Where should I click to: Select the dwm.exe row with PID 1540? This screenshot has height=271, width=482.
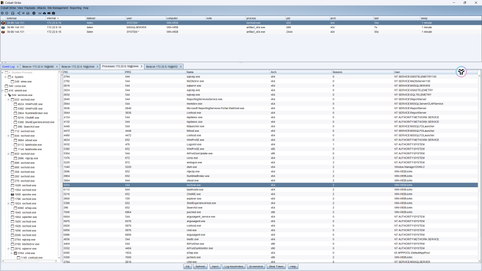tap(270, 167)
